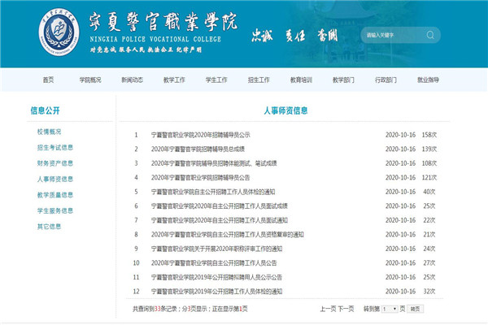
Task: Select the 招生工作 menu item
Action: 259,80
